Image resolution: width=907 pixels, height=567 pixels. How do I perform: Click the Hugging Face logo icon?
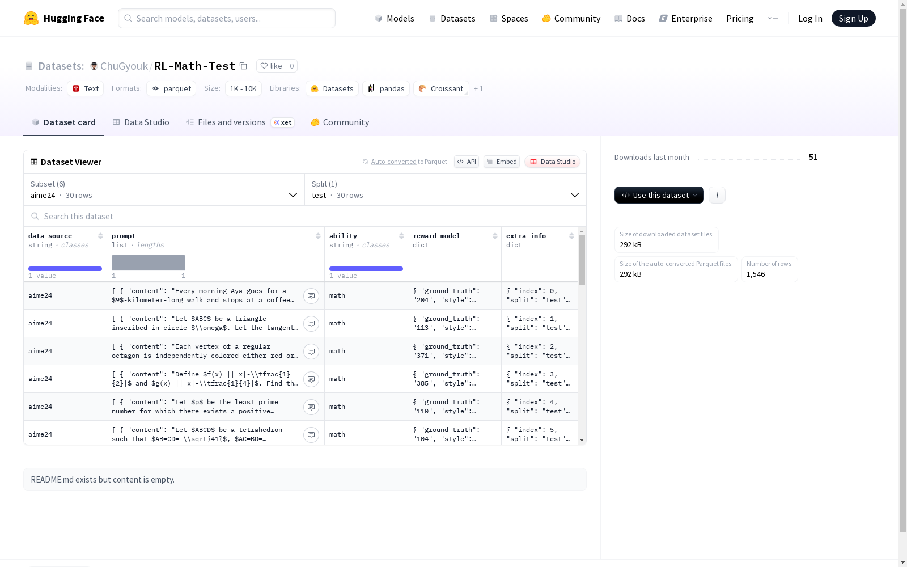click(31, 18)
